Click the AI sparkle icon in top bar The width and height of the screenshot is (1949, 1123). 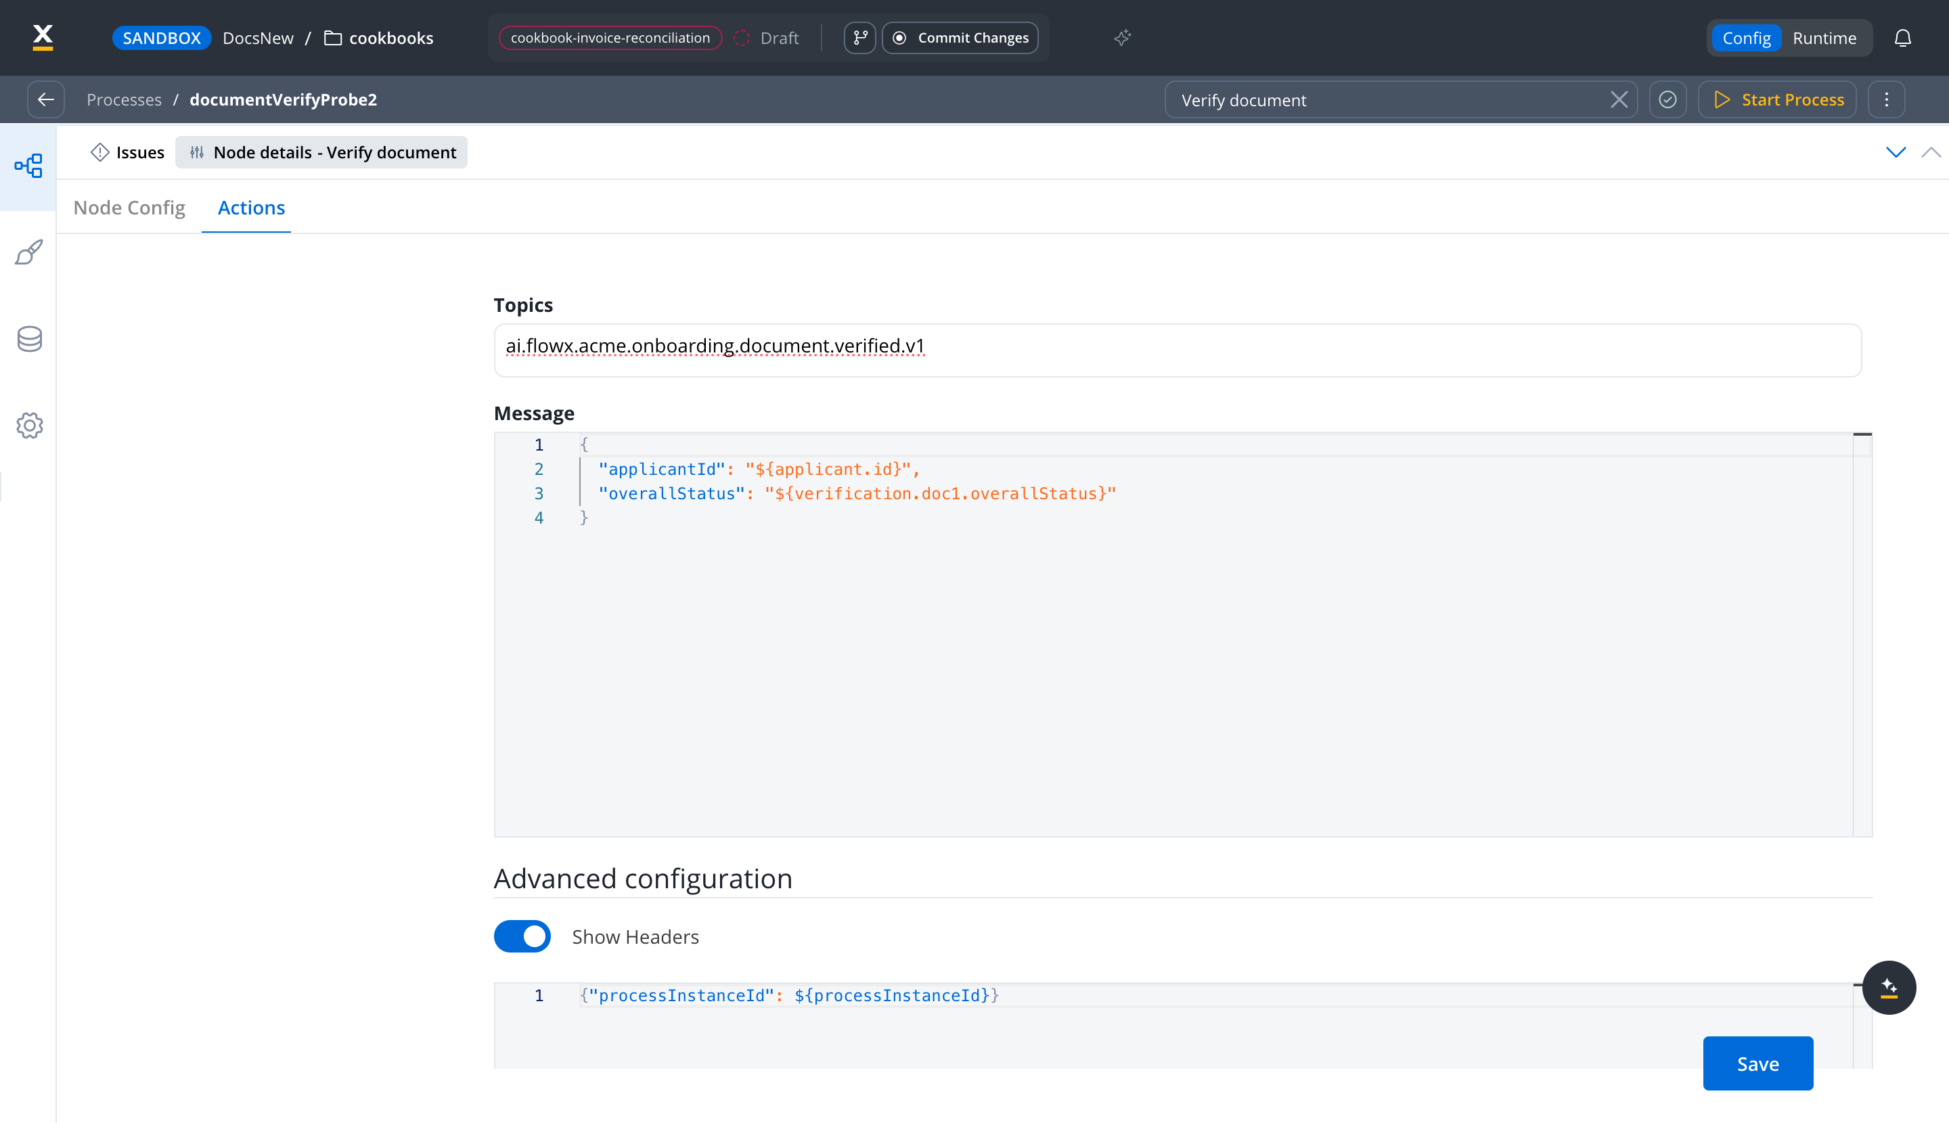coord(1123,38)
